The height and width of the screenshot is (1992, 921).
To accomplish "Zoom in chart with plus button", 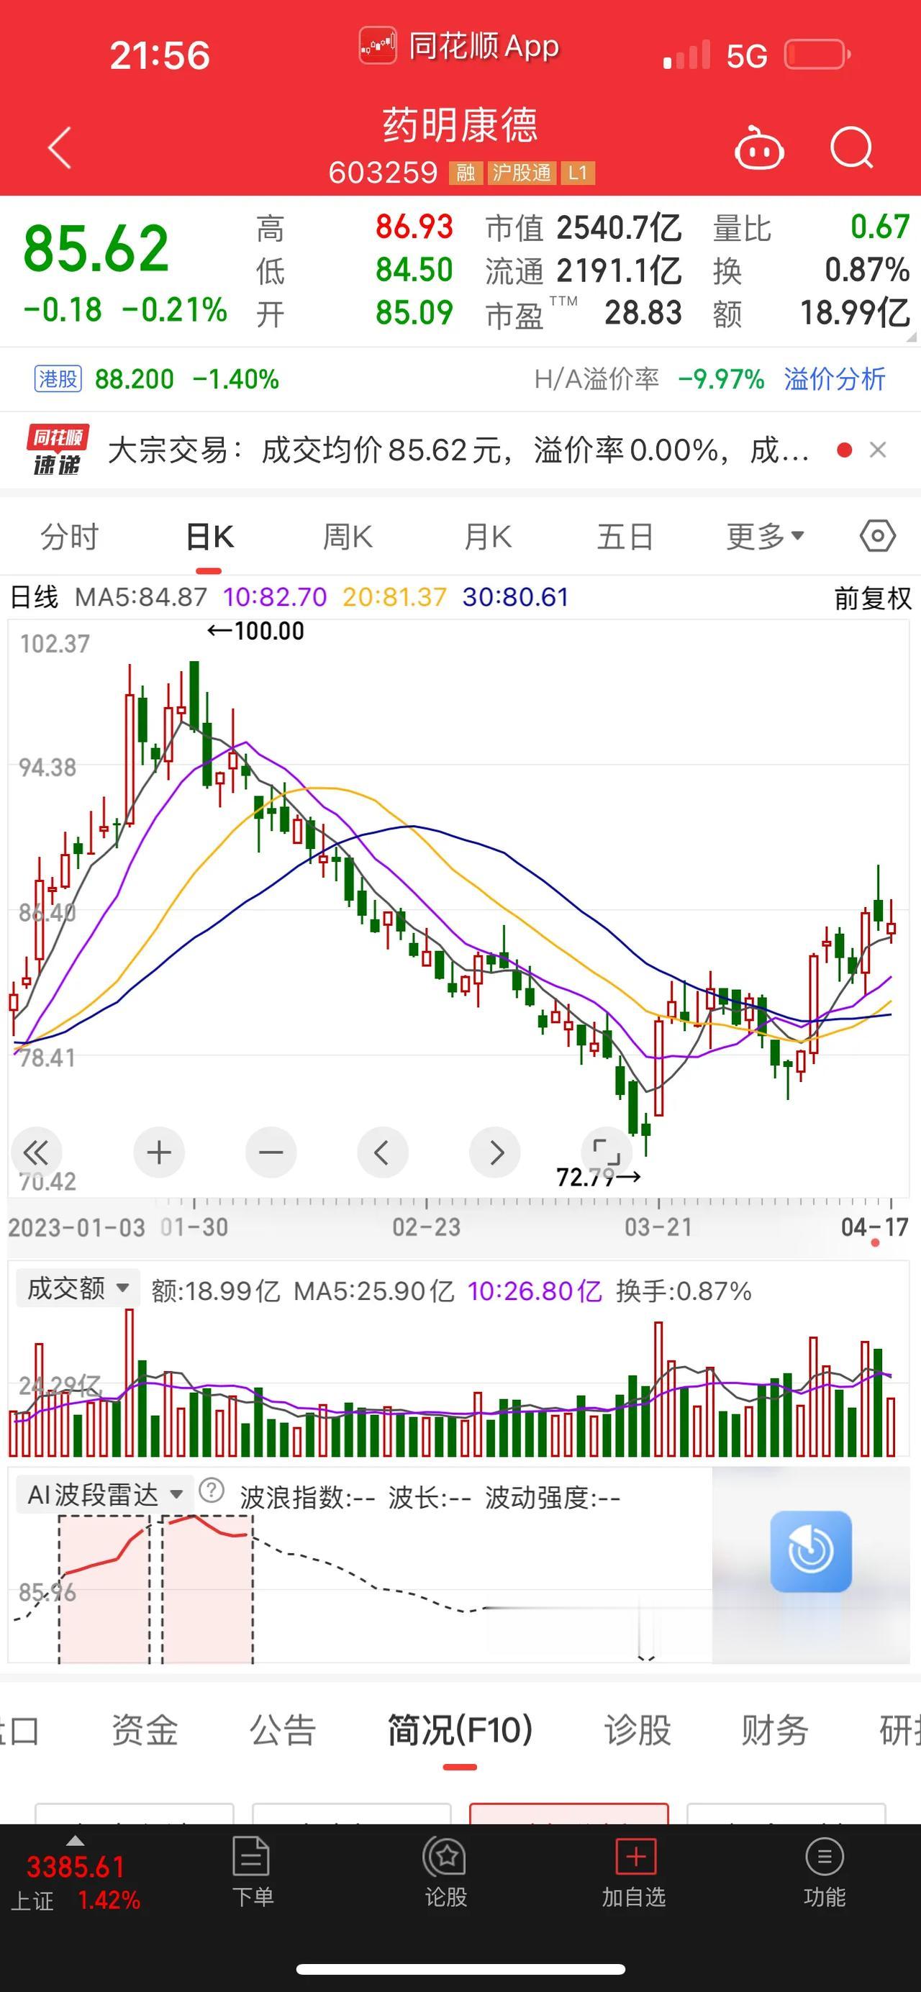I will coord(159,1152).
